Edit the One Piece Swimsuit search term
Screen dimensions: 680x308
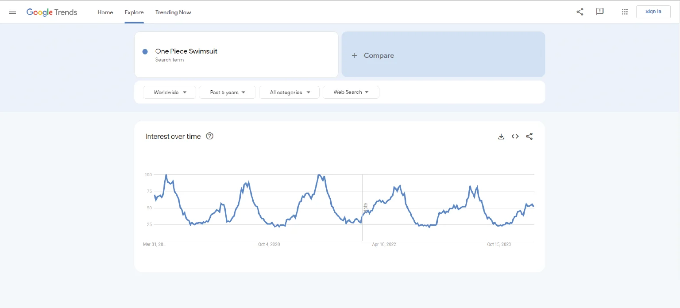pos(186,51)
